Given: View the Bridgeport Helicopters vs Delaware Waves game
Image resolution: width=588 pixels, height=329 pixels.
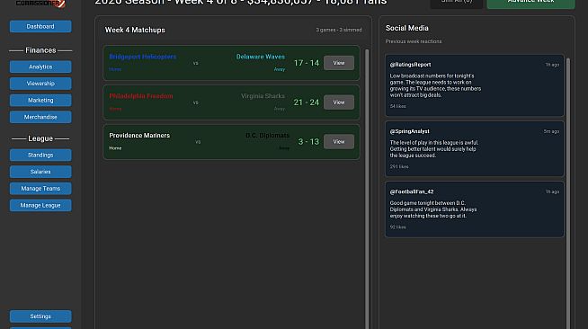Looking at the screenshot, I should [x=339, y=63].
